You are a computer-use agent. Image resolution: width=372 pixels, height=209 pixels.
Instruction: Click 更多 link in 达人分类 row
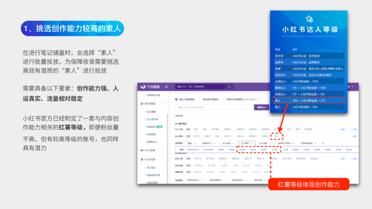pos(344,130)
